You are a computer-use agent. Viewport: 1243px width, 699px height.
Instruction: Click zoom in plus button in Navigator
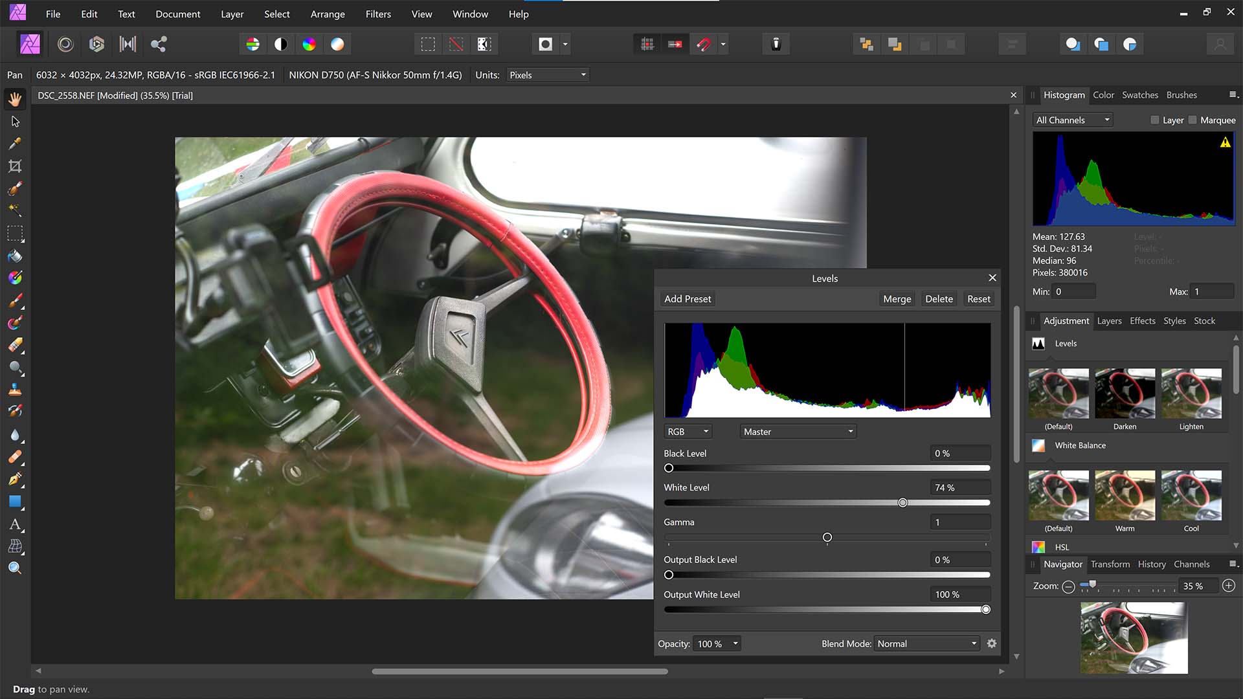click(1228, 586)
